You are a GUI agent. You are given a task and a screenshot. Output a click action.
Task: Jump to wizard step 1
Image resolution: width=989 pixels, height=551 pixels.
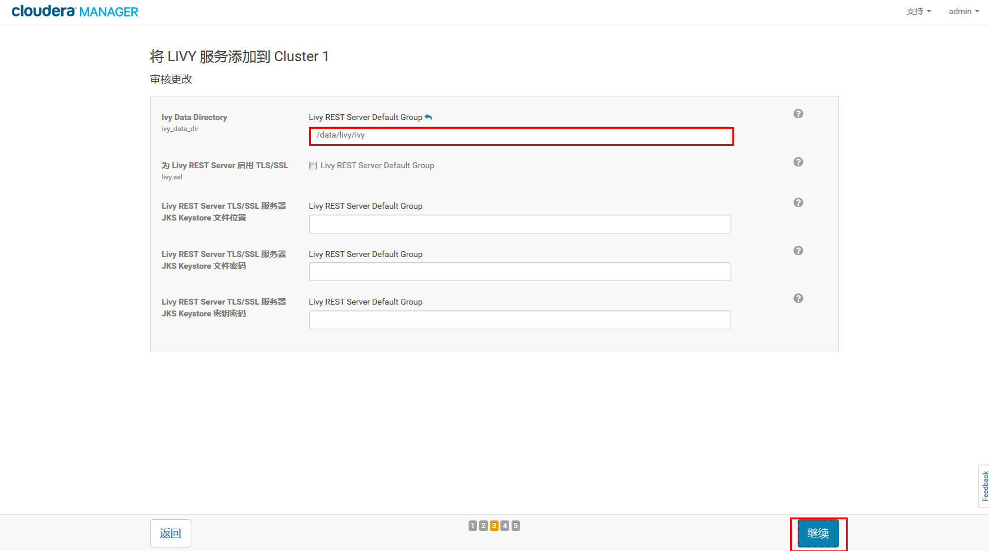coord(473,526)
